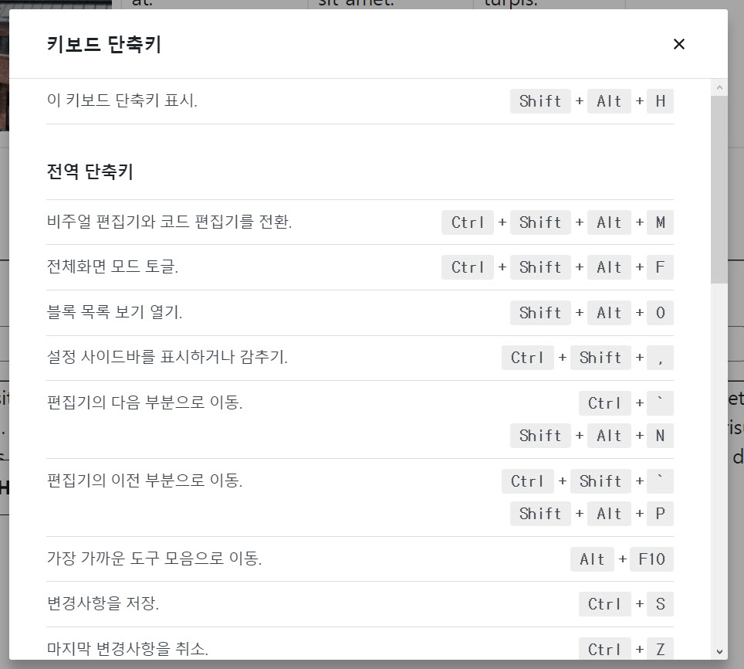This screenshot has height=669, width=744.
Task: Close the 키보드 단축키 dialog
Action: 678,44
